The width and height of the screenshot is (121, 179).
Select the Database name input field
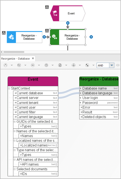tap(99, 88)
